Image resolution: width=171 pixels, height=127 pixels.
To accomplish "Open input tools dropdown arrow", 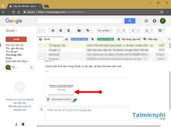I will point(152,31).
